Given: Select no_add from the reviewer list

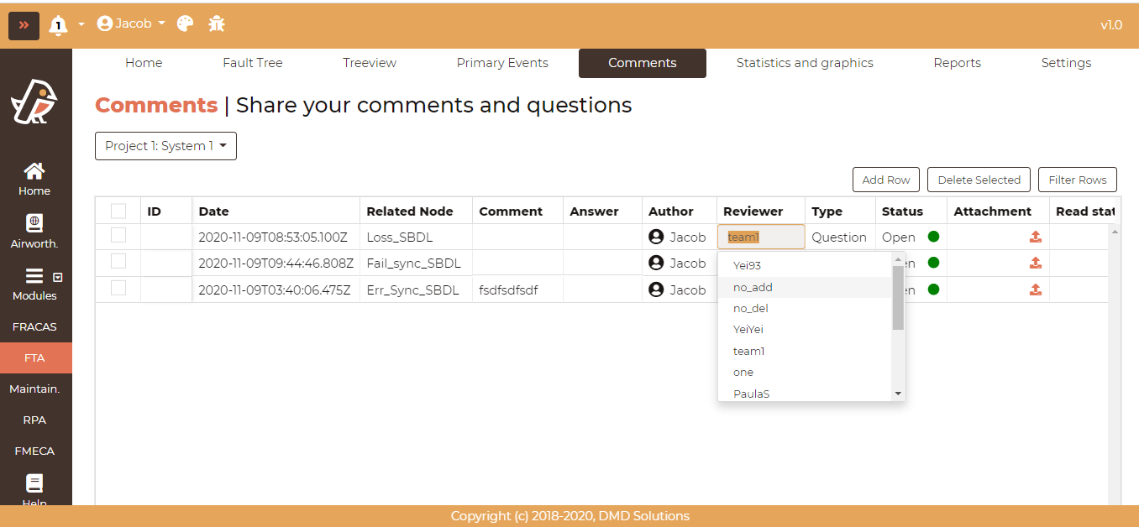Looking at the screenshot, I should (x=753, y=287).
